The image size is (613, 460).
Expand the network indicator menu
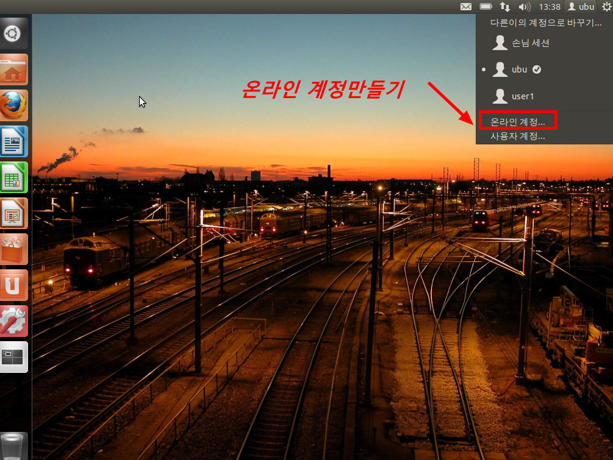pos(505,7)
